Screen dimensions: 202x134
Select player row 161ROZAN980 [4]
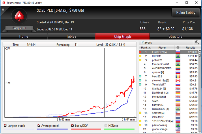click(x=169, y=121)
